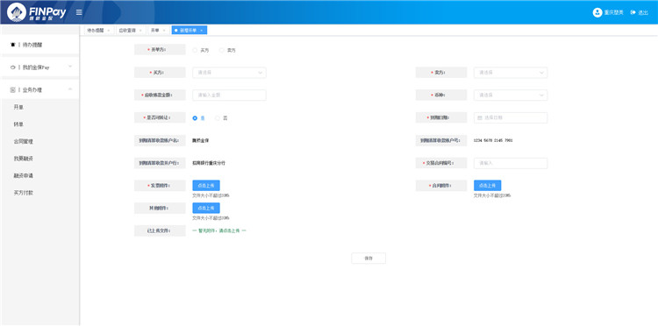Collapse the 业务办理 sidebar section

70,89
